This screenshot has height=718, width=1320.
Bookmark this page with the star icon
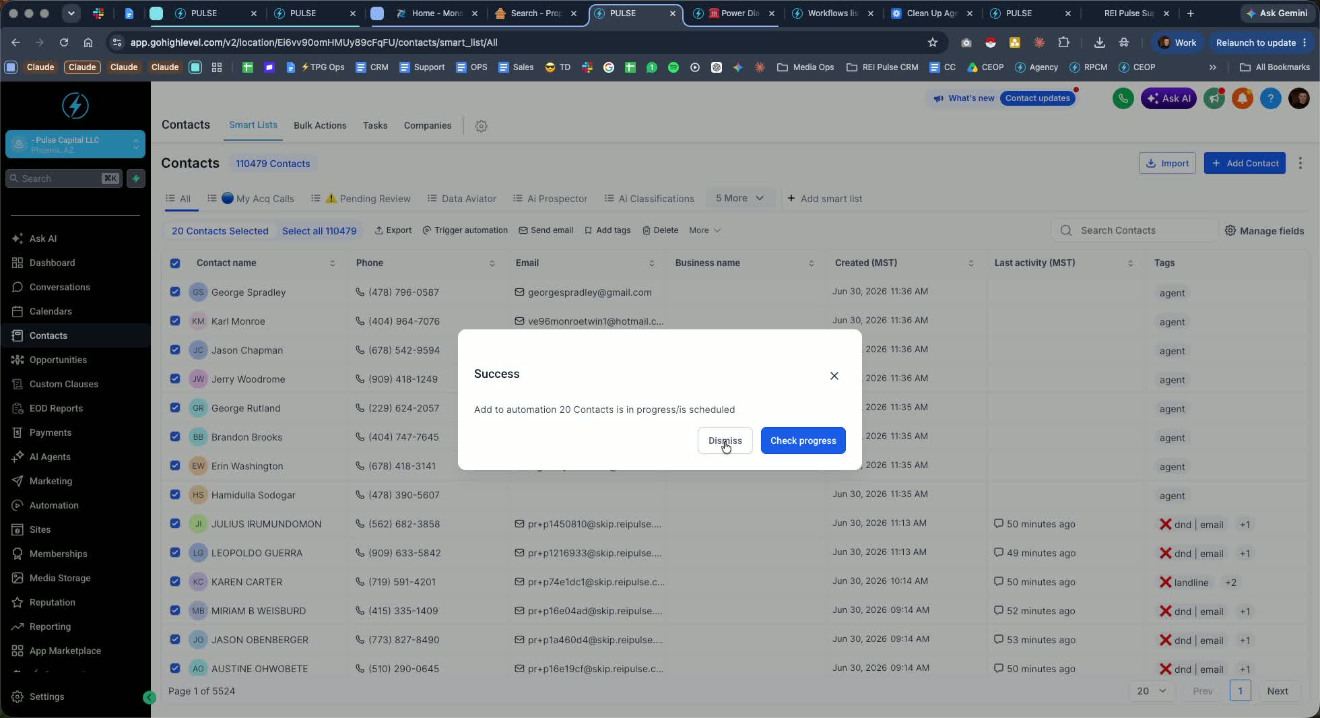click(x=933, y=42)
